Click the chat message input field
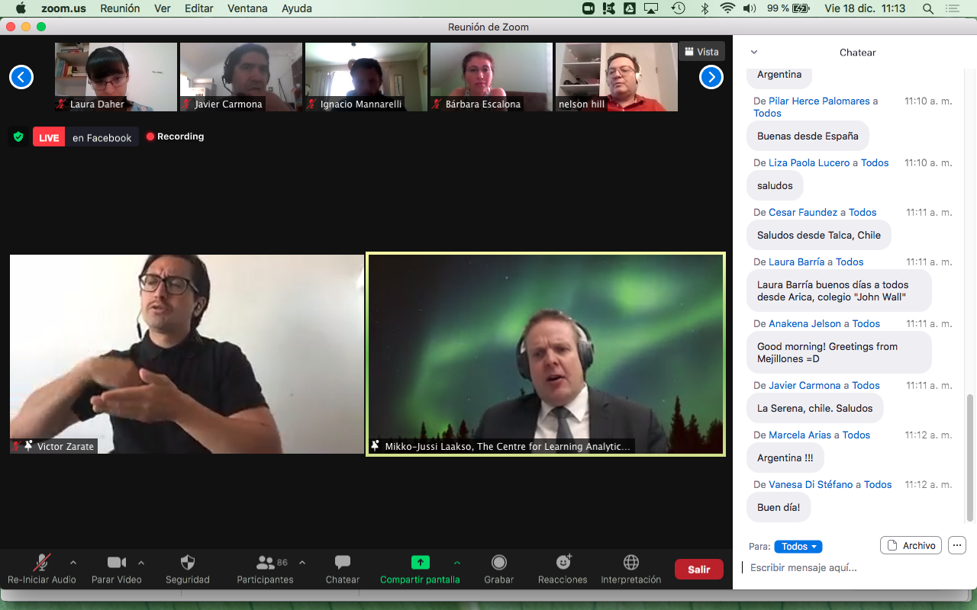This screenshot has height=610, width=977. (847, 568)
